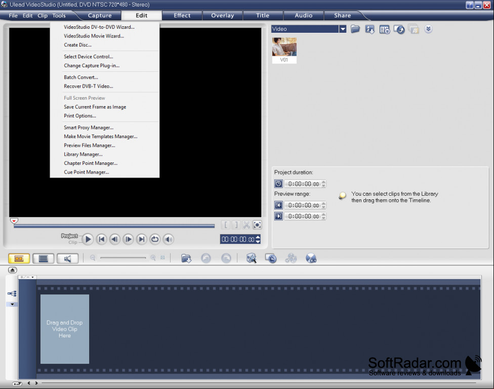Viewport: 494px width, 389px height.
Task: Click the Zoom out magnifier icon
Action: click(93, 257)
